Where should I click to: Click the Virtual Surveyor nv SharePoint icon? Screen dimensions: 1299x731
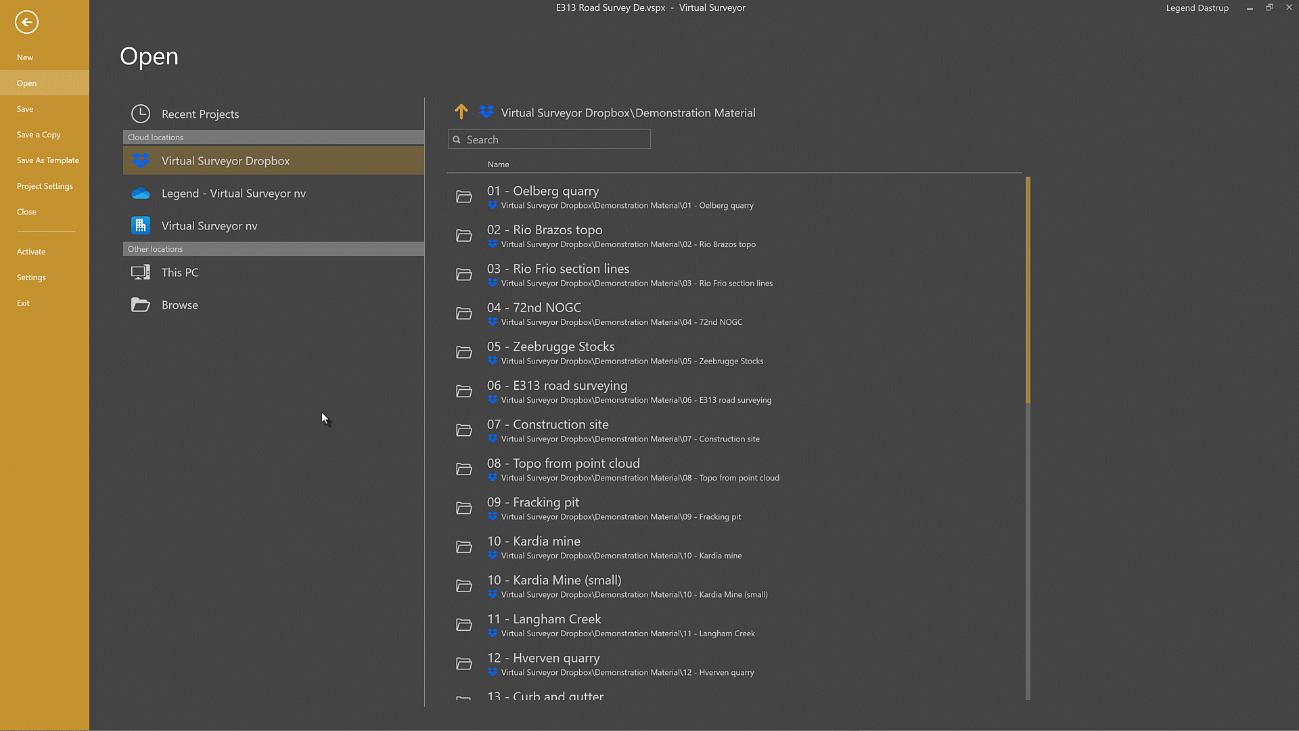tap(141, 225)
